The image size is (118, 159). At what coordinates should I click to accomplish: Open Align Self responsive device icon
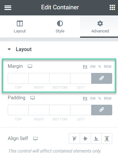coord(35,138)
